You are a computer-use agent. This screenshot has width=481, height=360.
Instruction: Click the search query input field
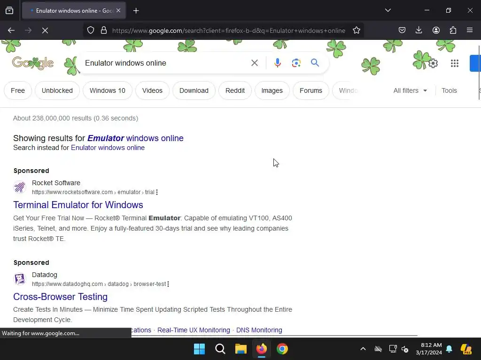pos(166,63)
